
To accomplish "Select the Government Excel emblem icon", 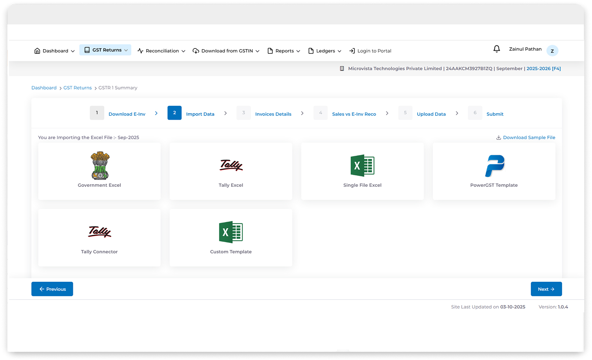I will (100, 165).
